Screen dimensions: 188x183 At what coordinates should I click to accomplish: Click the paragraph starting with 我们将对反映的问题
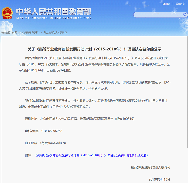tap(94, 103)
